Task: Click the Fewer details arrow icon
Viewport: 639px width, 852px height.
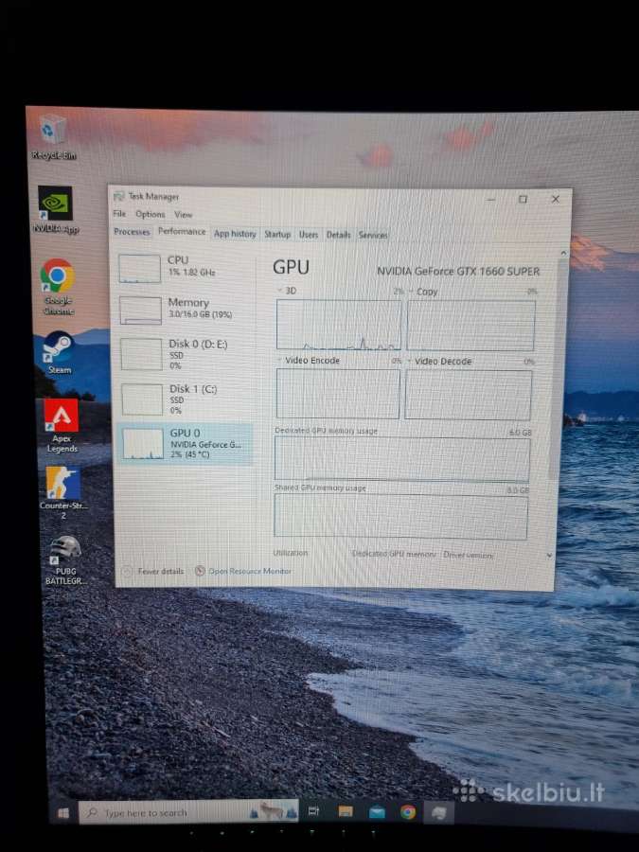Action: click(x=127, y=571)
